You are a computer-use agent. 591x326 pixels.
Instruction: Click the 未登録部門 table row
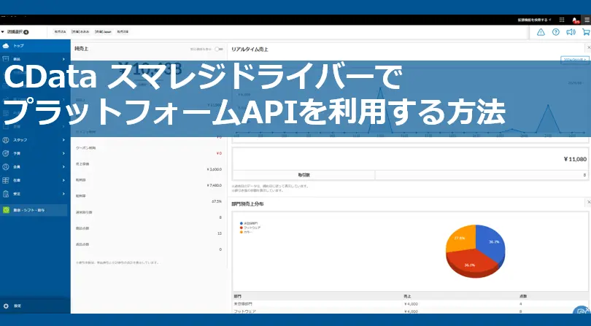point(411,304)
